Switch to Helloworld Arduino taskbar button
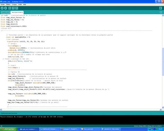164x131 pixels. tap(49, 129)
